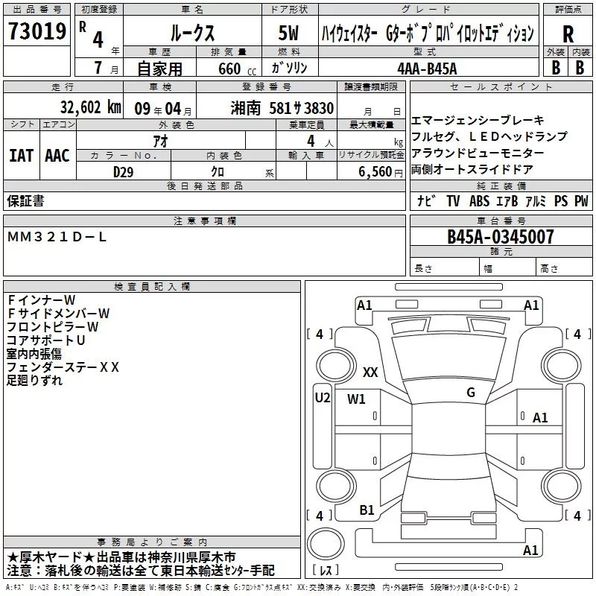
Task: Click sales point 両側オートスライドドア
Action: coord(472,169)
